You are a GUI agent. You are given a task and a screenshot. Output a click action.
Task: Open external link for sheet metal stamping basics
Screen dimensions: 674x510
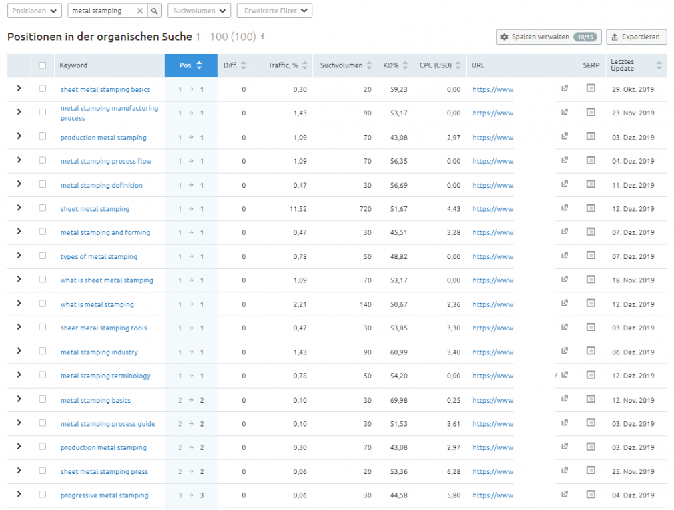[565, 89]
